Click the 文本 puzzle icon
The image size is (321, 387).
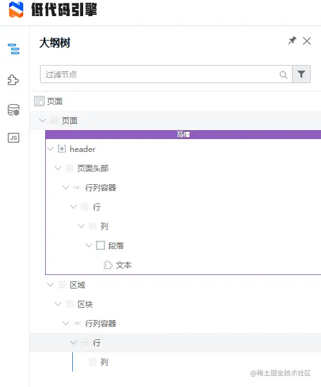pyautogui.click(x=108, y=265)
